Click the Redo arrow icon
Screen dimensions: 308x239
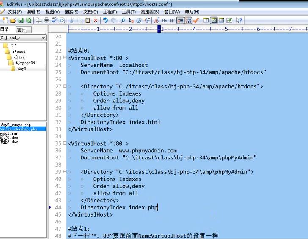113,20
